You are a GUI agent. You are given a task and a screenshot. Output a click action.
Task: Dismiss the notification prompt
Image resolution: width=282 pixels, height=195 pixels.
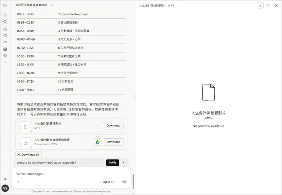(x=123, y=163)
